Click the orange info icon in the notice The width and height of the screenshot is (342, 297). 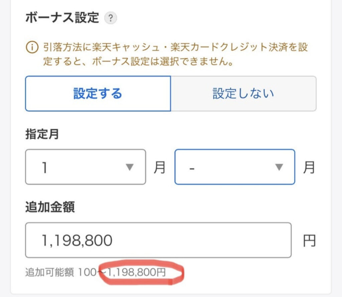[x=32, y=47]
